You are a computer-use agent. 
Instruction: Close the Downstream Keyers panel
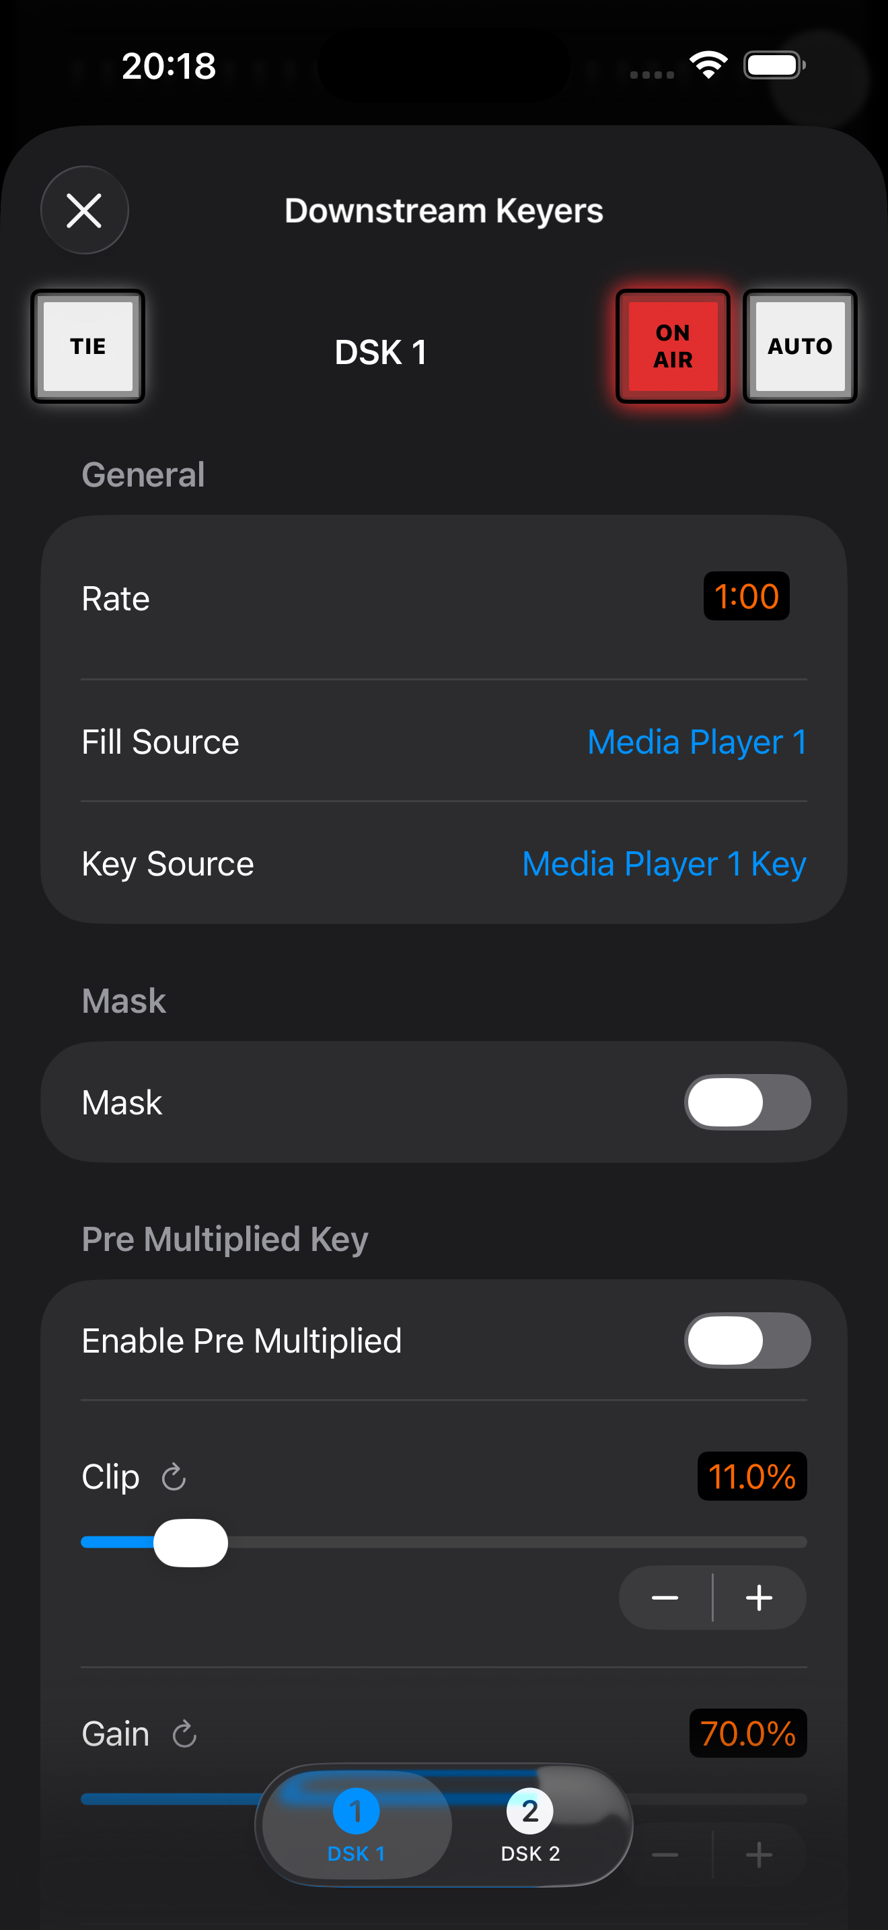(84, 210)
